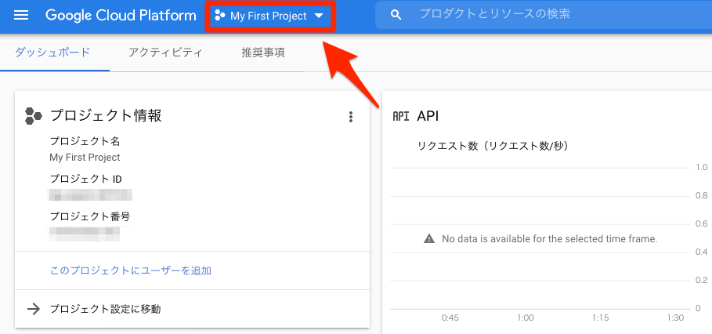Open the hamburger navigation menu
The height and width of the screenshot is (334, 712).
[x=21, y=16]
